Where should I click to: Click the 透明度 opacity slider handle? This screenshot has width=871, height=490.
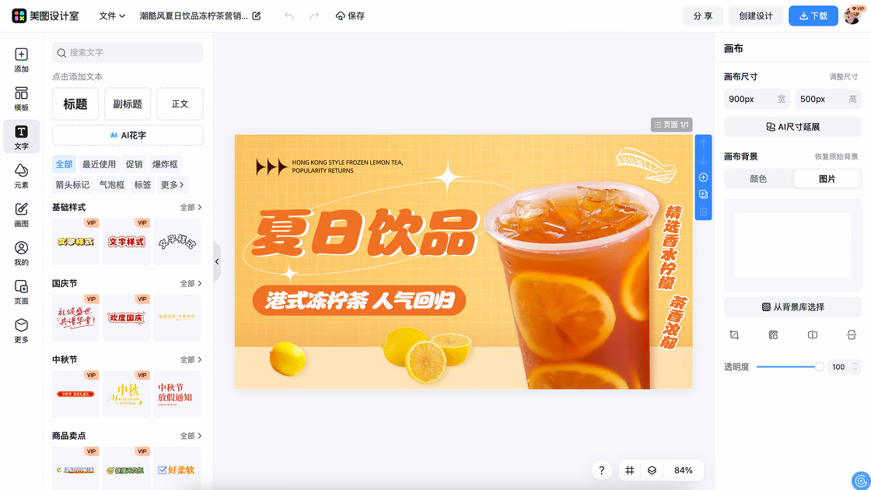point(819,367)
